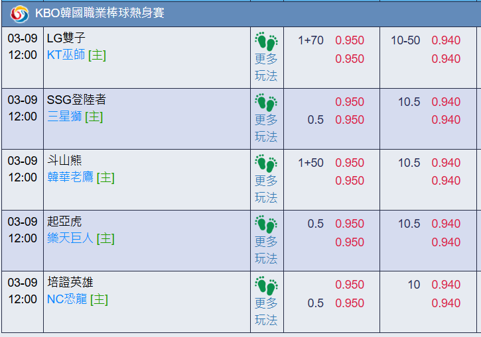Pick under 0.940 odds for 培證英雄 game

pos(446,303)
